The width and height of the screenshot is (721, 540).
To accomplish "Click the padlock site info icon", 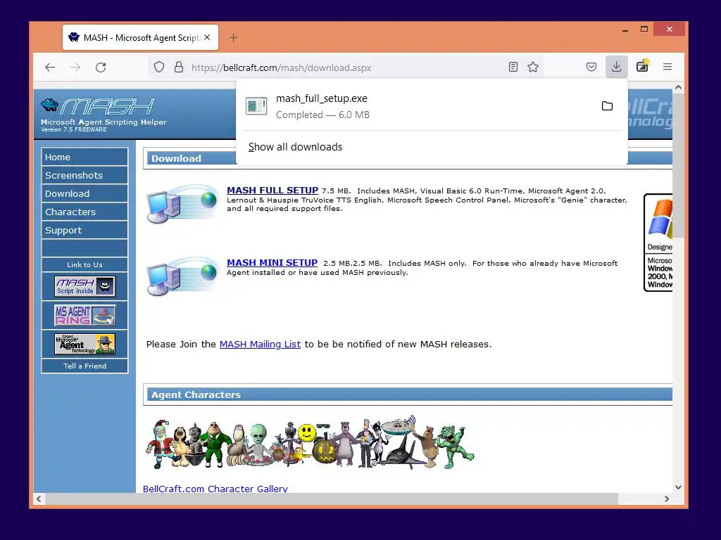I will click(179, 67).
